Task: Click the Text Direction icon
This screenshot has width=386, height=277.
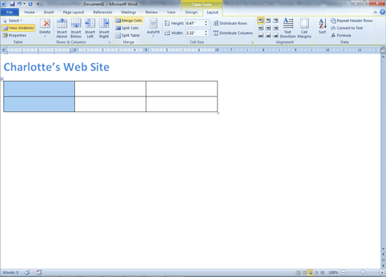Action: click(287, 28)
